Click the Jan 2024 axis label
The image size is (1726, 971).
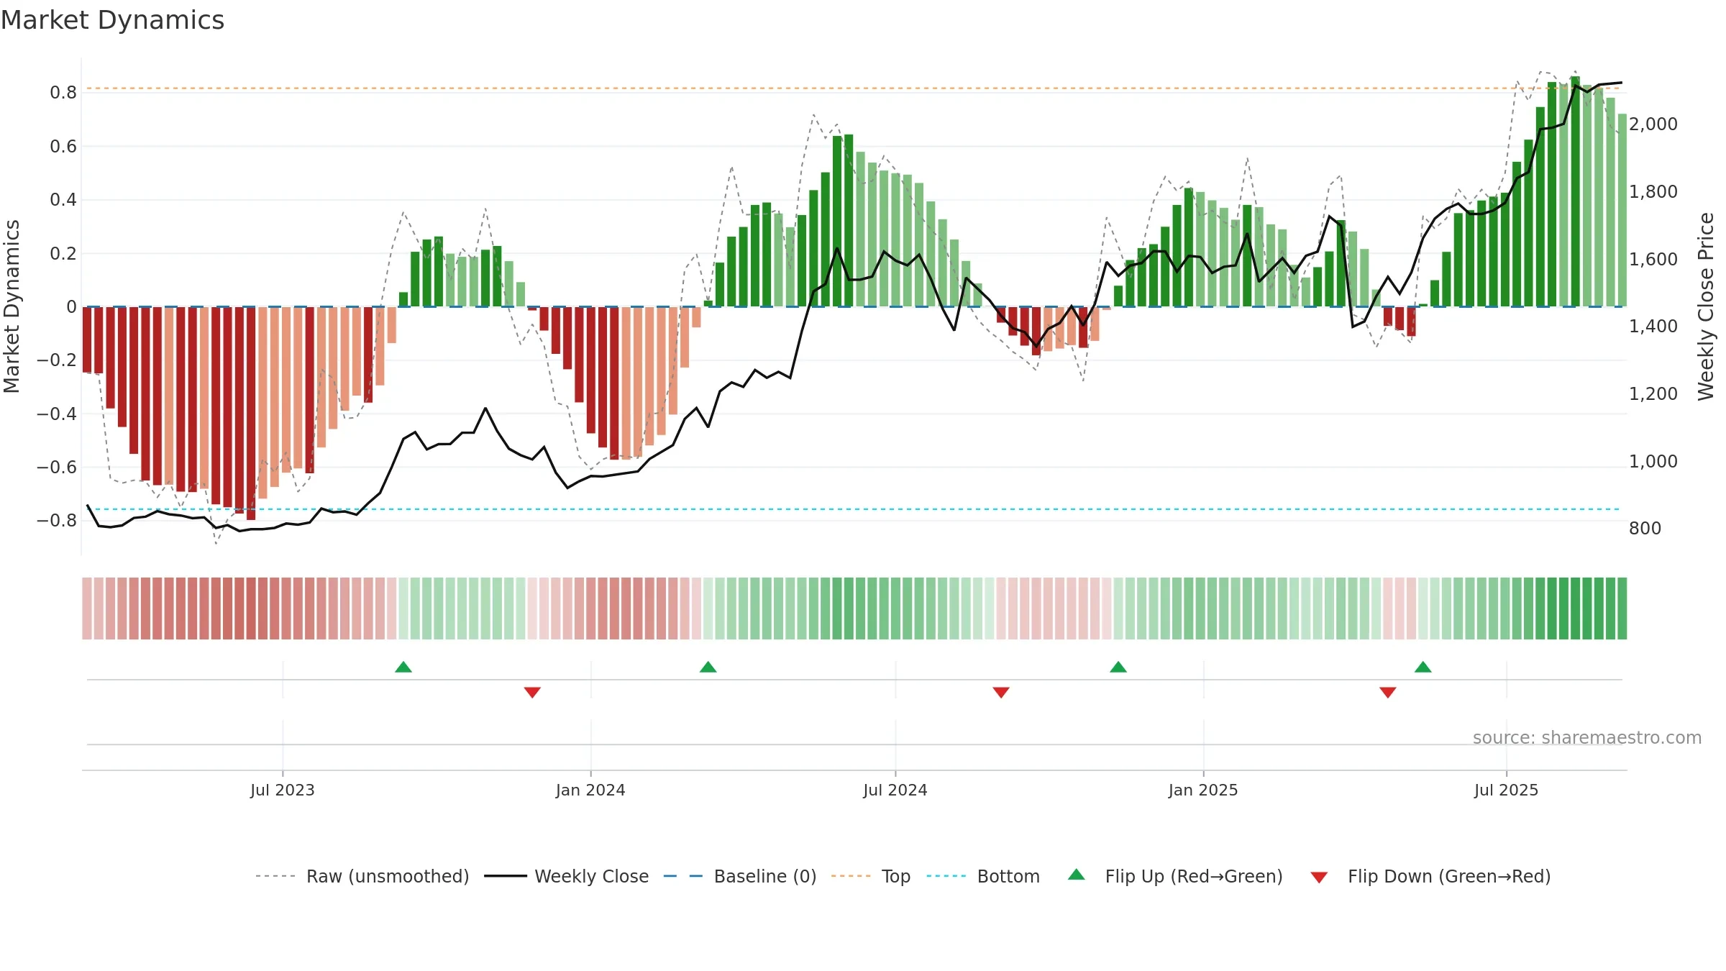(x=590, y=790)
